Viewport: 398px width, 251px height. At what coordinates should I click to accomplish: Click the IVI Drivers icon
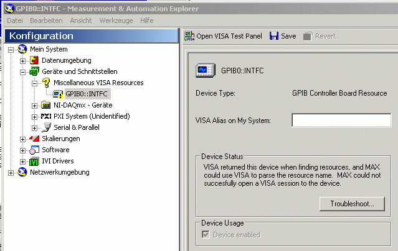pyautogui.click(x=34, y=162)
